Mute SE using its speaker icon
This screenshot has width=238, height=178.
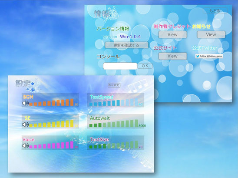click(x=26, y=124)
